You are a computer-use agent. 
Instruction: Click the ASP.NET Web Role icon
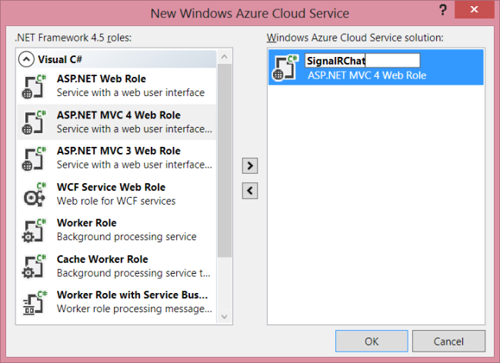[34, 86]
